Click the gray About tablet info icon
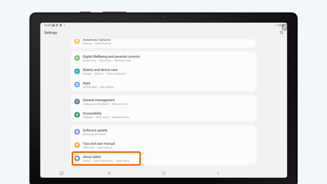 pyautogui.click(x=77, y=158)
